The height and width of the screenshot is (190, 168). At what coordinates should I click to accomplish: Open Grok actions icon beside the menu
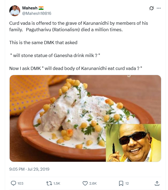pyautogui.click(x=152, y=8)
